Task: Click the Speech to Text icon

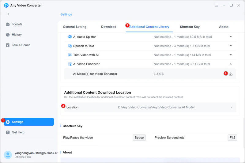Action: point(70,46)
